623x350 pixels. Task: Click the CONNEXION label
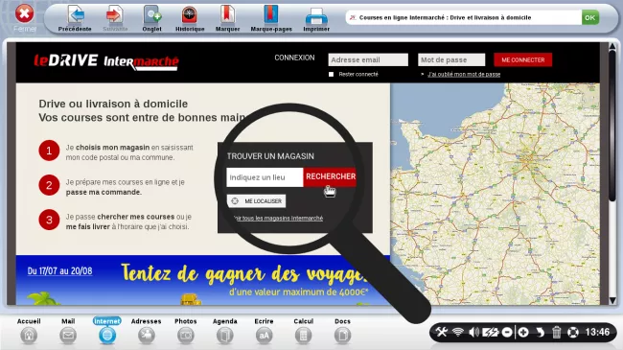[294, 58]
